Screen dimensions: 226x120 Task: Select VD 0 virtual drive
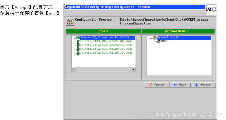164,41
